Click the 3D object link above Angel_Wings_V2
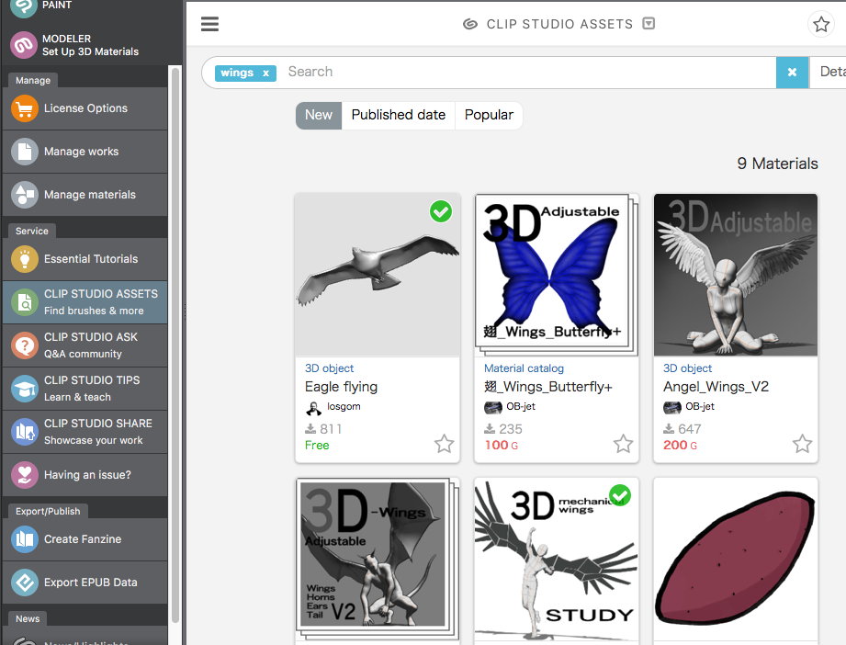 pyautogui.click(x=687, y=368)
